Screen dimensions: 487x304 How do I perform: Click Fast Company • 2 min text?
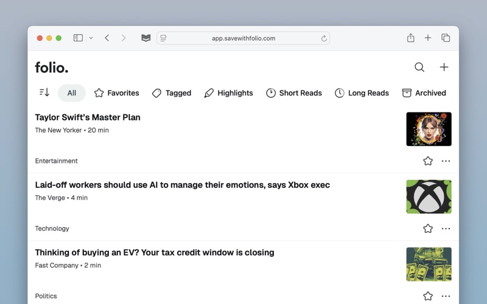coord(68,266)
